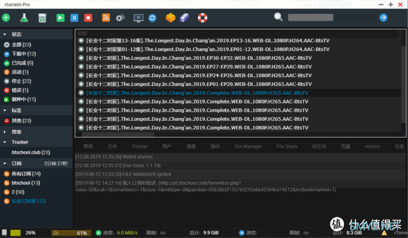
Task: Switch to the File Share tab
Action: (287, 147)
